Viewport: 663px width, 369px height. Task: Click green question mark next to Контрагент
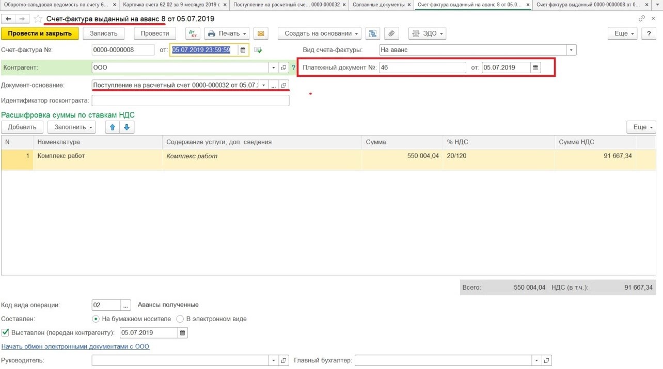(293, 68)
